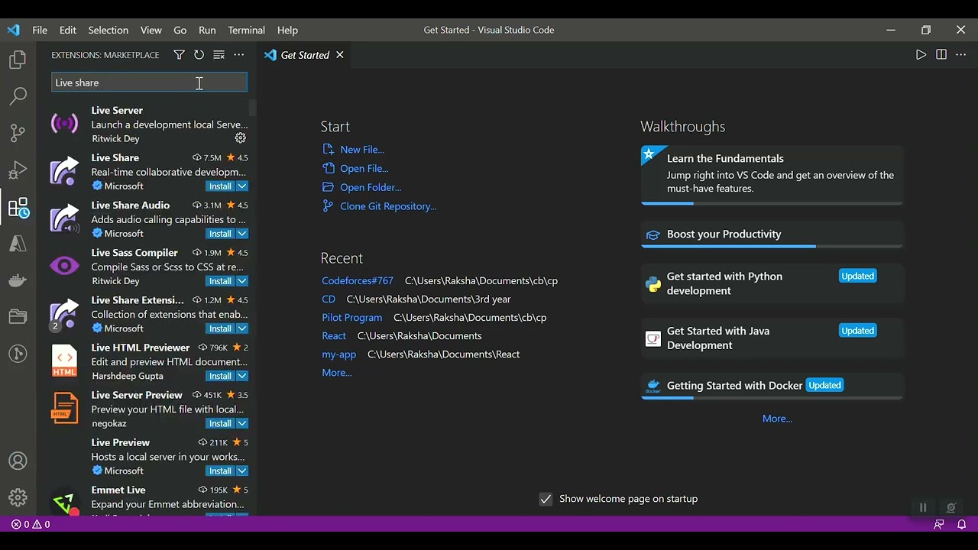
Task: Expand Live Share Extension Pack install dropdown
Action: pos(242,328)
